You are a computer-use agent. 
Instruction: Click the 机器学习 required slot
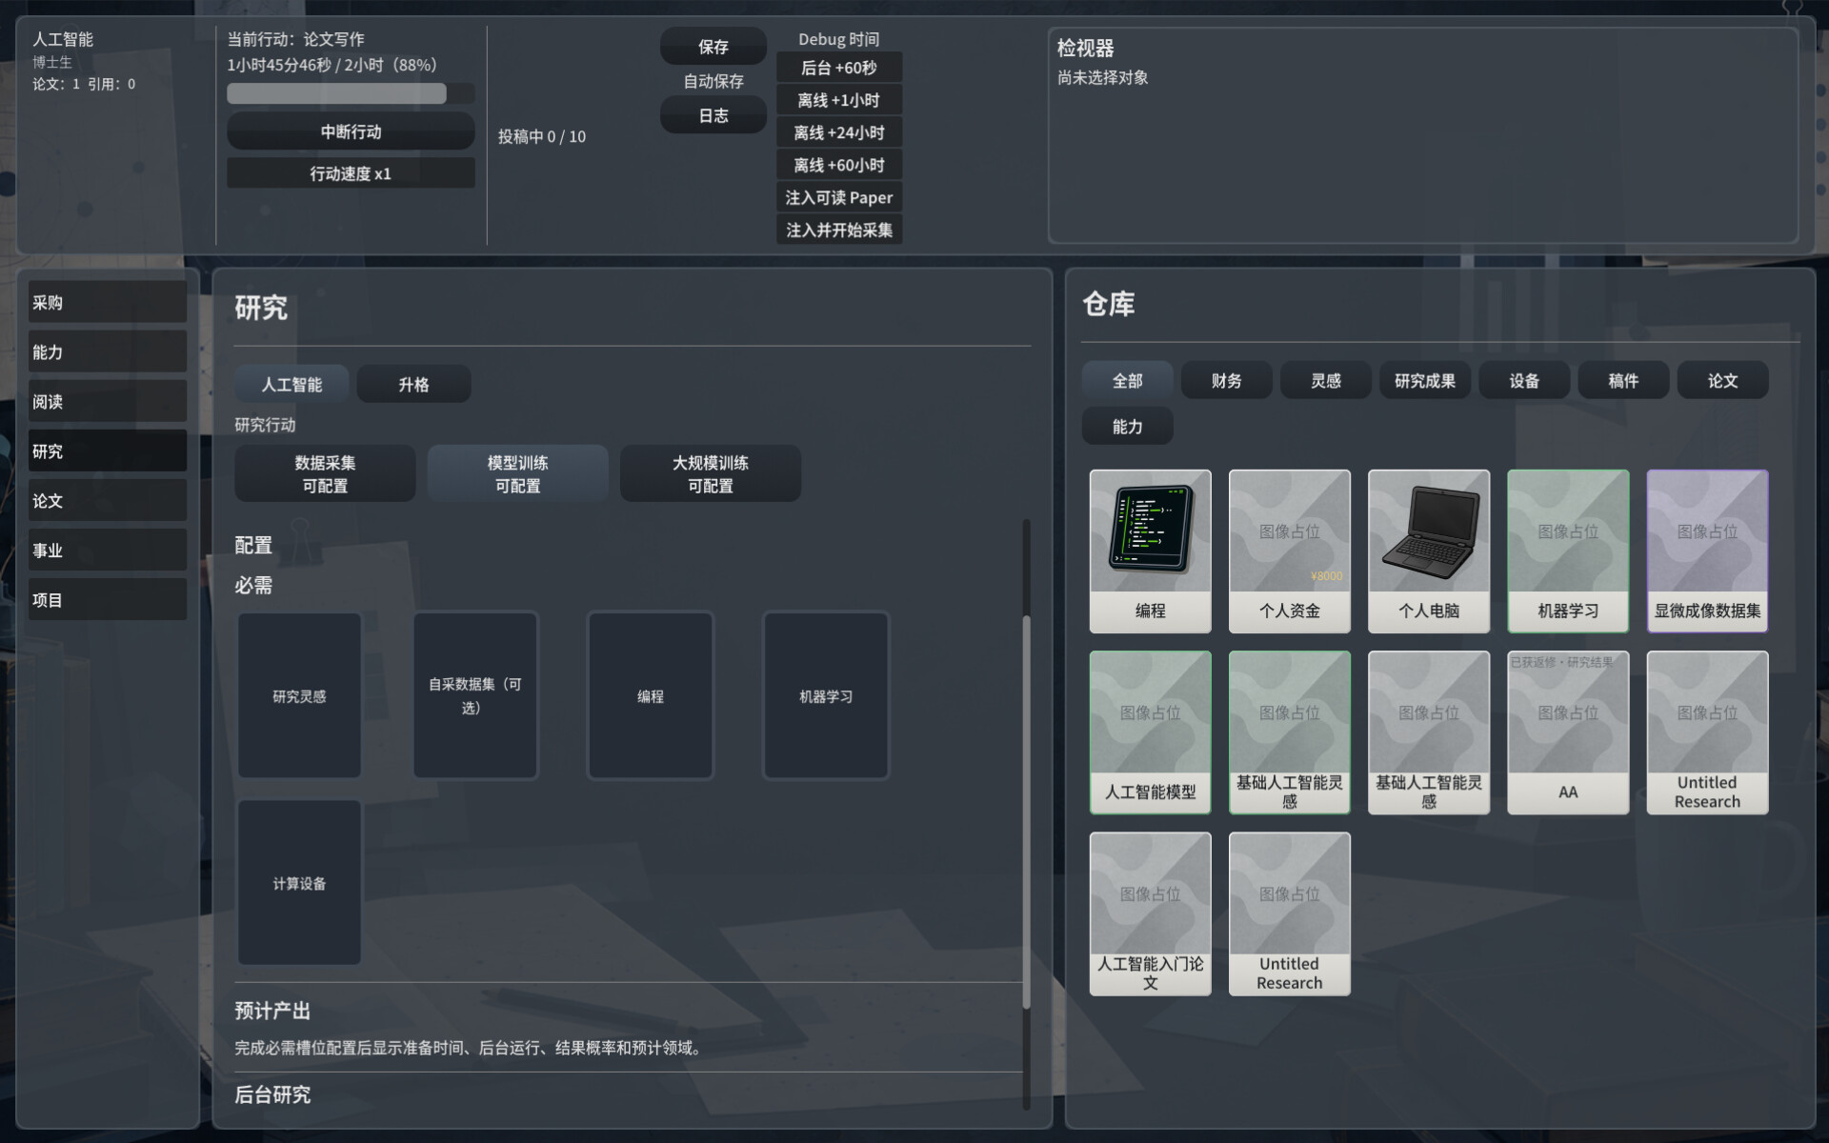click(826, 695)
